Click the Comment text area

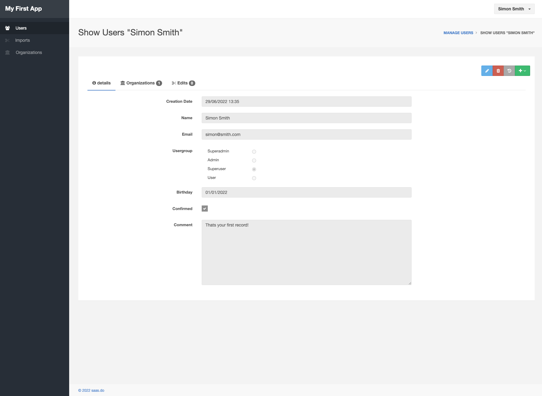pyautogui.click(x=306, y=252)
